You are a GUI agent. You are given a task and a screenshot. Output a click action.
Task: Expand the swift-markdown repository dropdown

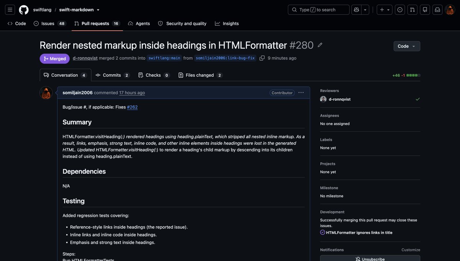tap(98, 10)
